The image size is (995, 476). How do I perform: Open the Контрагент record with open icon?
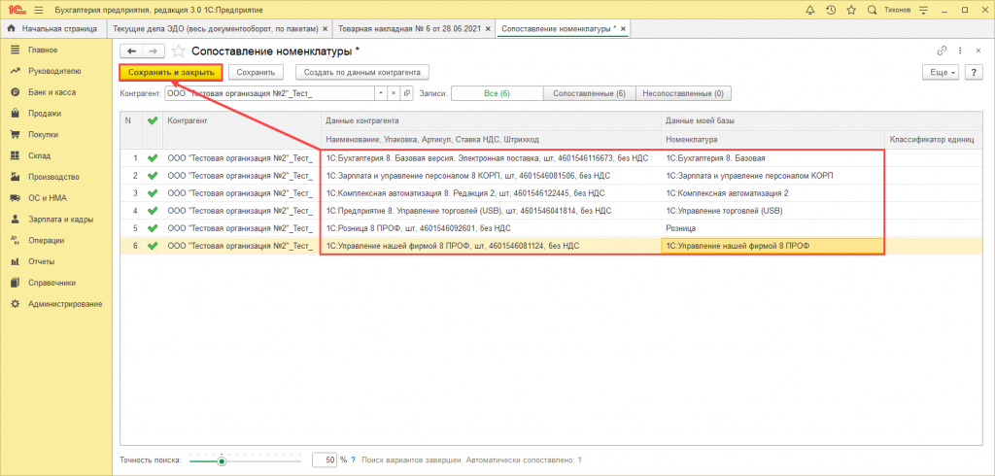405,93
